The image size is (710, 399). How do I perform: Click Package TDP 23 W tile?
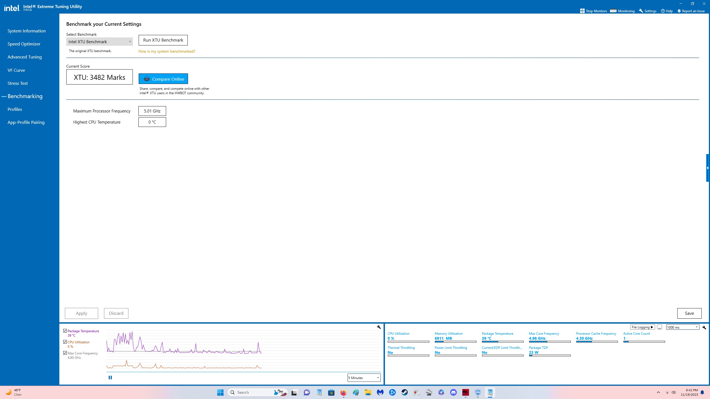click(550, 351)
